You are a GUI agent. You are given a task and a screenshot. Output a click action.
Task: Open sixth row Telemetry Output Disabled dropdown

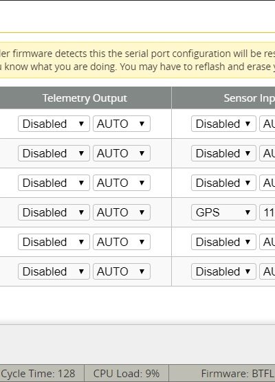tap(54, 271)
